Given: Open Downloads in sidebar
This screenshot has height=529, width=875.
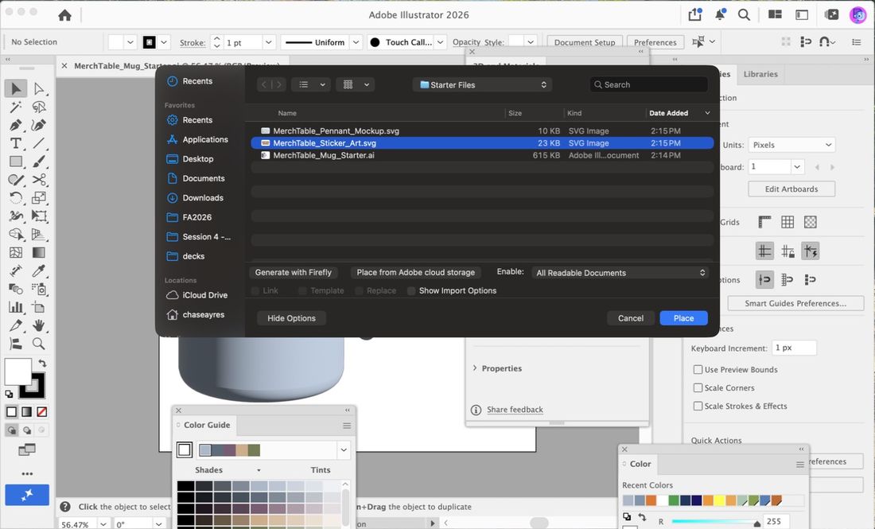Looking at the screenshot, I should pyautogui.click(x=203, y=198).
